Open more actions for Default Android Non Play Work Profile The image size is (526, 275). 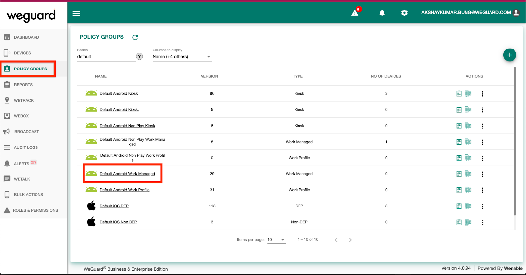click(x=482, y=158)
